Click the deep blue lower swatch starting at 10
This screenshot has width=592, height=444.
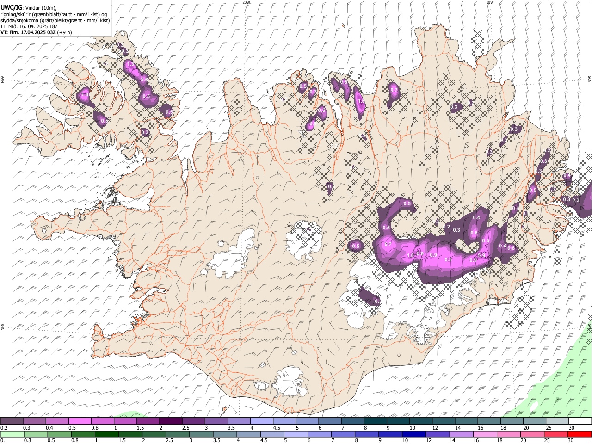click(414, 434)
